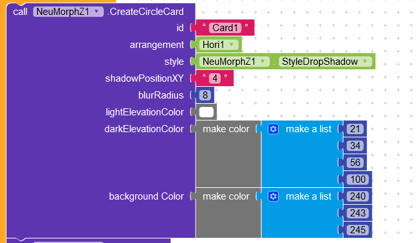
Task: Edit the Card1 text value
Action: (225, 28)
